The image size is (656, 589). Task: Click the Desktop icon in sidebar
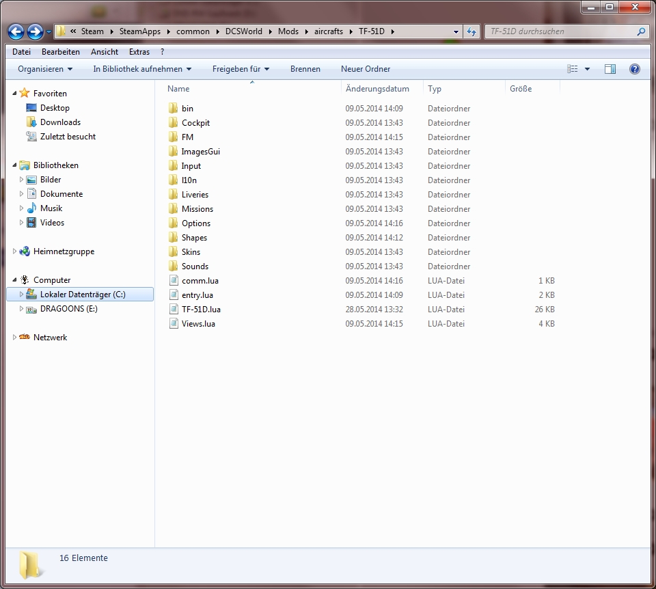pyautogui.click(x=31, y=108)
